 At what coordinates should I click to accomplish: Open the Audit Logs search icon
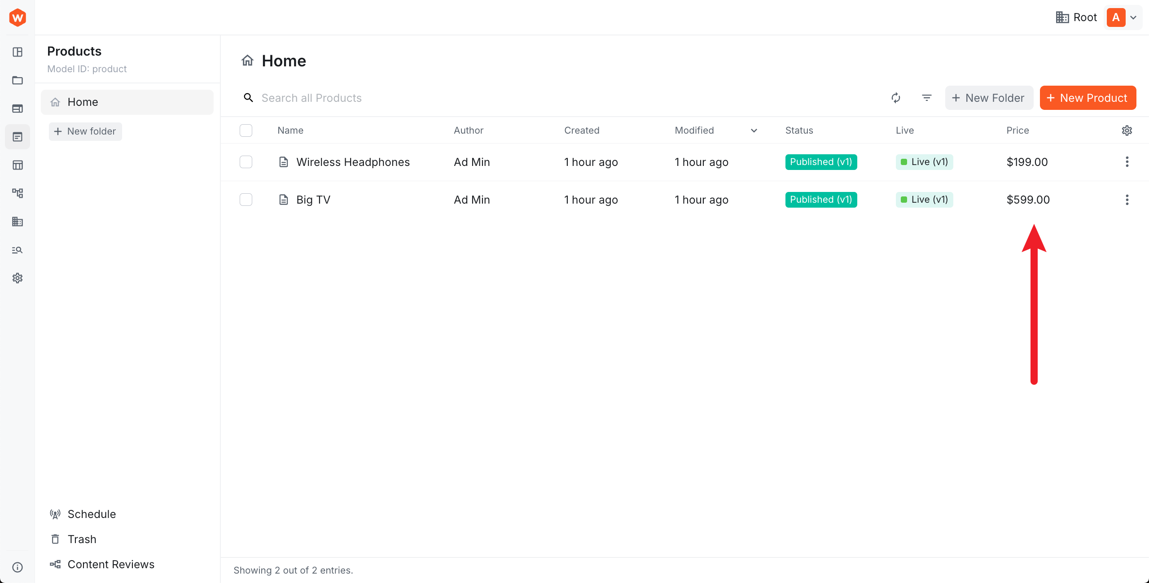click(x=18, y=250)
